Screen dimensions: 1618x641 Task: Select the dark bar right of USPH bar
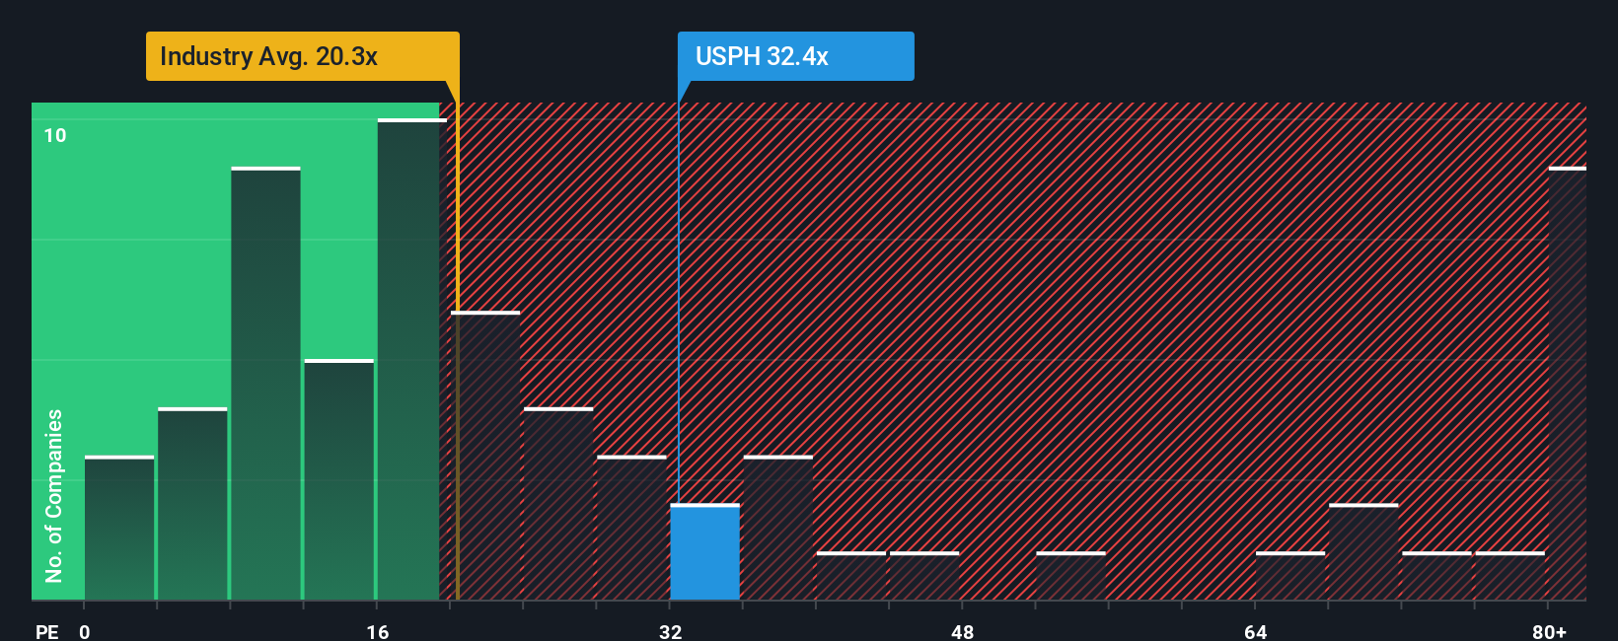(777, 528)
